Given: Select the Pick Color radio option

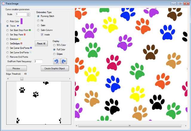Looking at the screenshot, I should point(7,21).
